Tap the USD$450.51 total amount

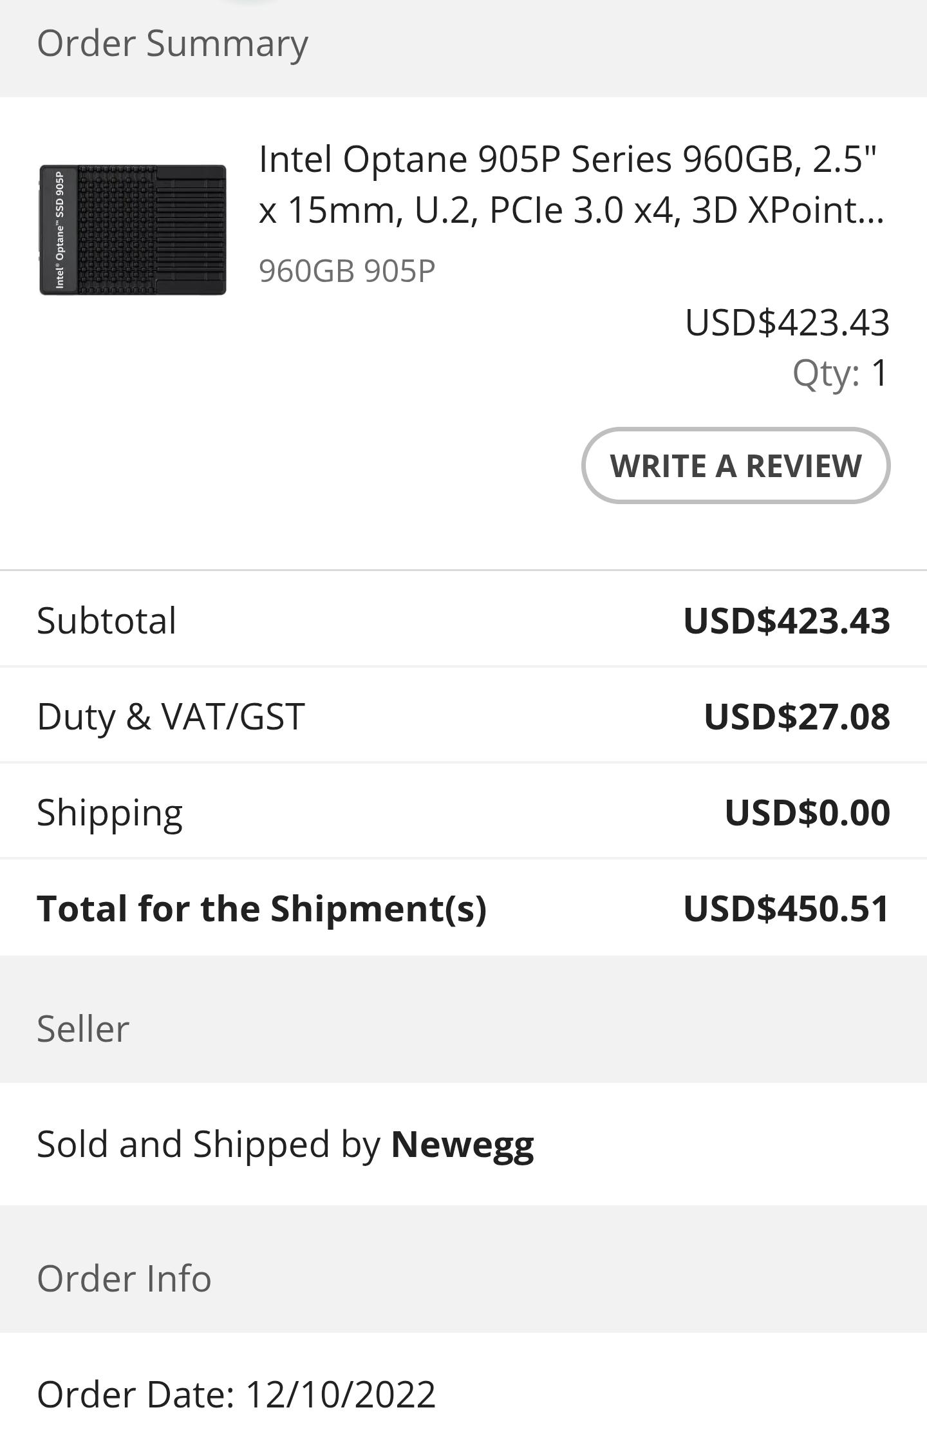coord(786,908)
